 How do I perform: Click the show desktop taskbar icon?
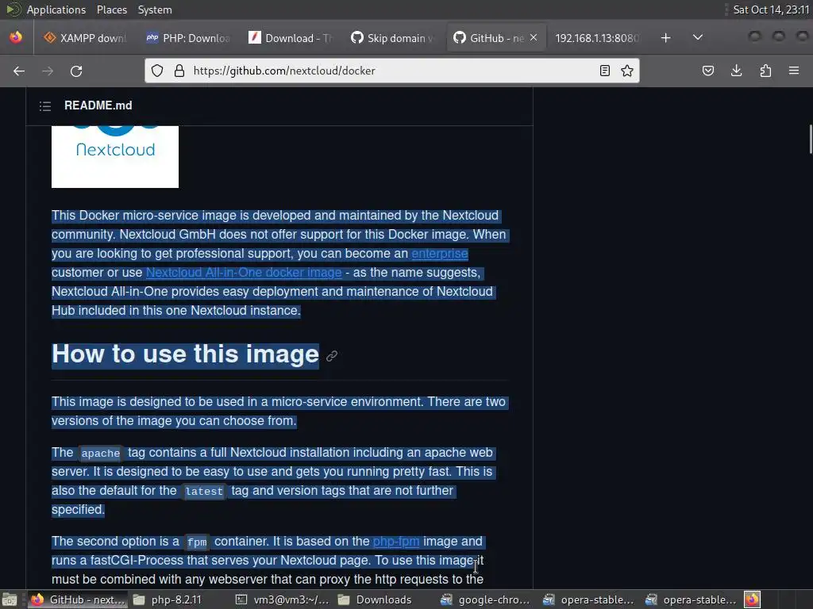(x=10, y=599)
